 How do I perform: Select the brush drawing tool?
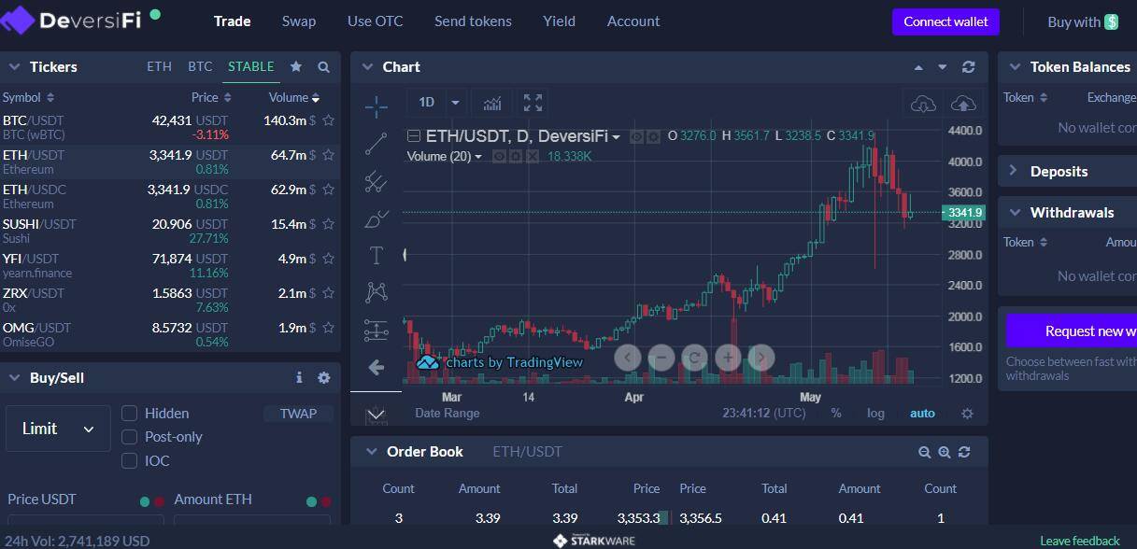tap(377, 218)
